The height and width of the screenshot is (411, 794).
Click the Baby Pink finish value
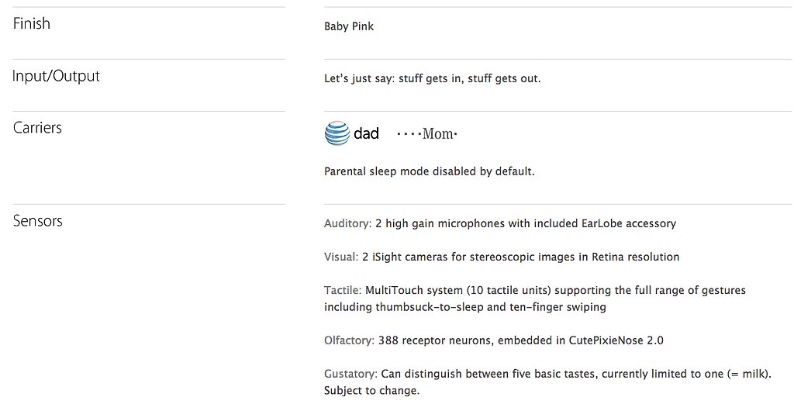click(x=349, y=26)
